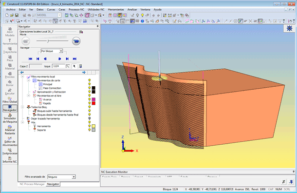297x193 pixels.
Task: Select the Postprocesar icon in sidebar
Action: point(10,152)
